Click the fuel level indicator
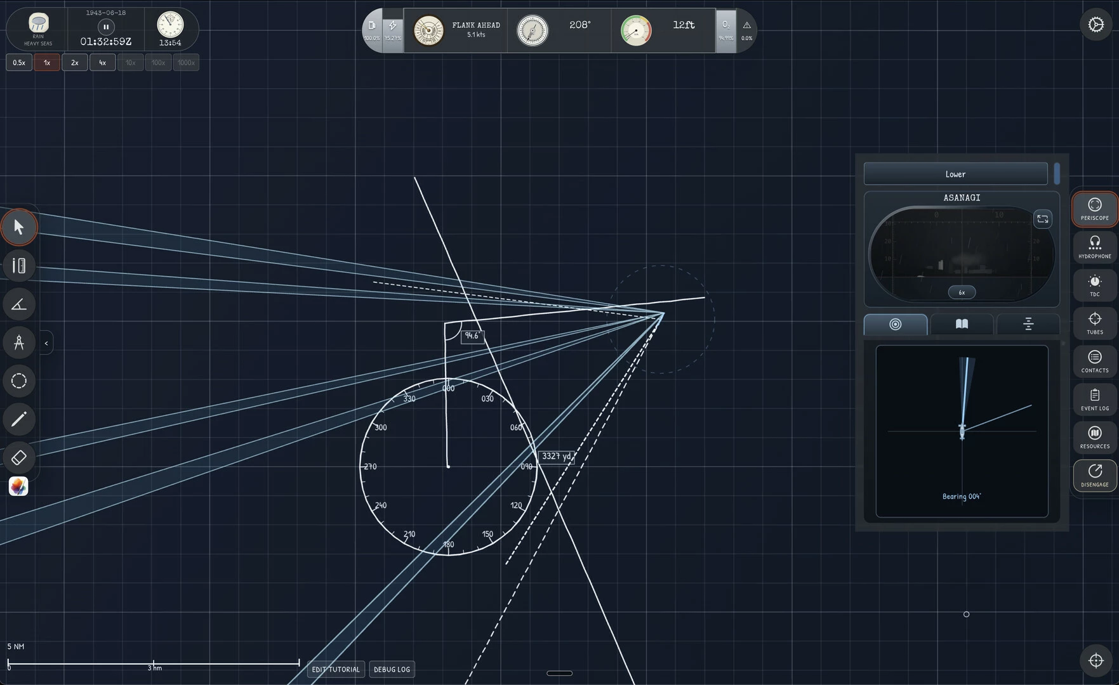 (372, 30)
